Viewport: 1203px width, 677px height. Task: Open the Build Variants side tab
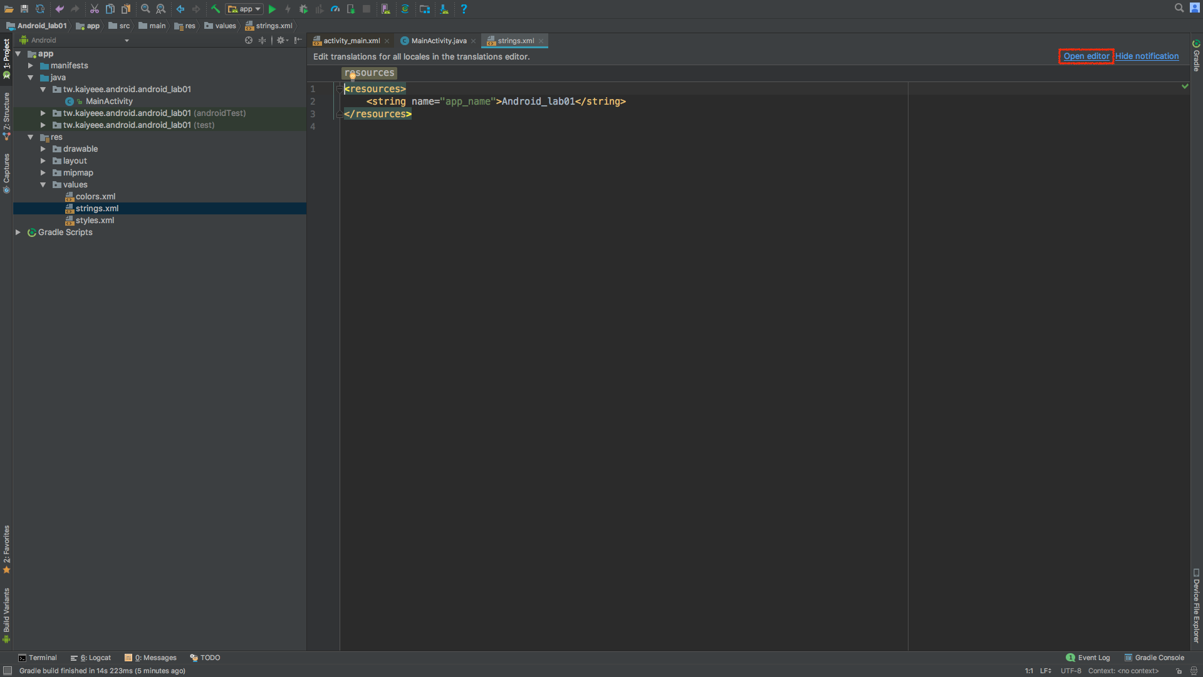tap(6, 616)
